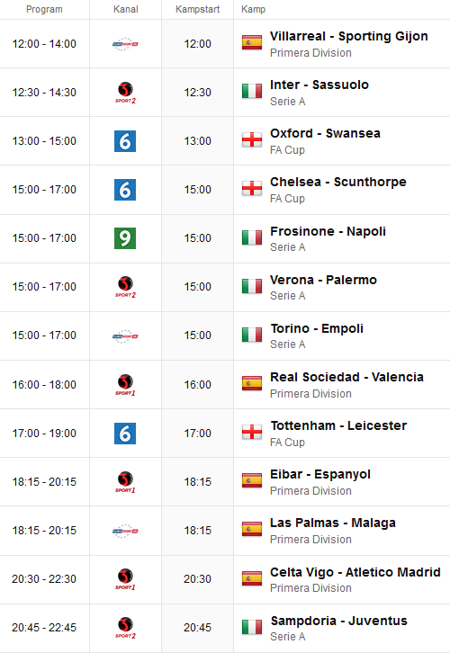Click the blue 6 channel icon for Oxford - Swansea

pos(125,141)
